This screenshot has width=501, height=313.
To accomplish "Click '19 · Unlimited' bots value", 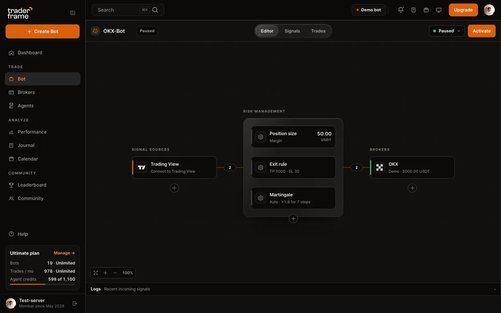I will pos(61,263).
